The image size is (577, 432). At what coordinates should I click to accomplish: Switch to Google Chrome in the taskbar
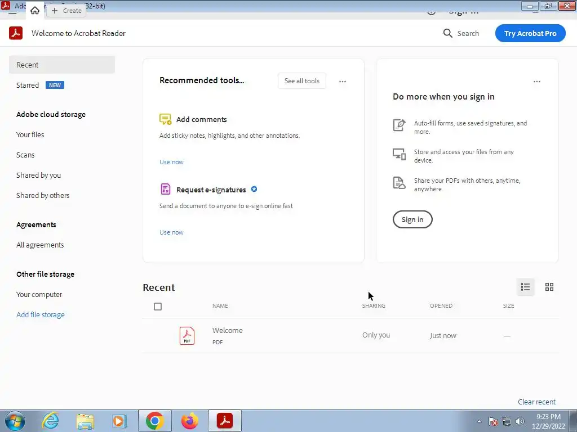154,421
